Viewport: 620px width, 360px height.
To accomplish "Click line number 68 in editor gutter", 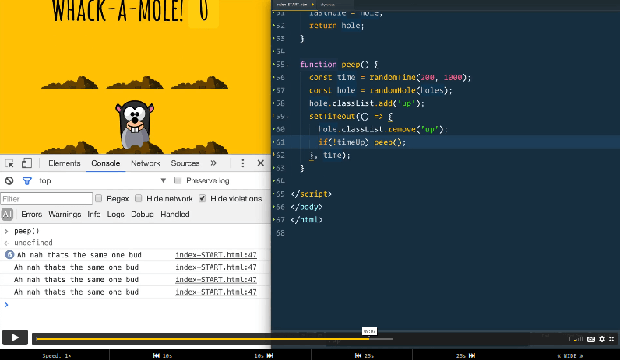I will click(x=280, y=233).
